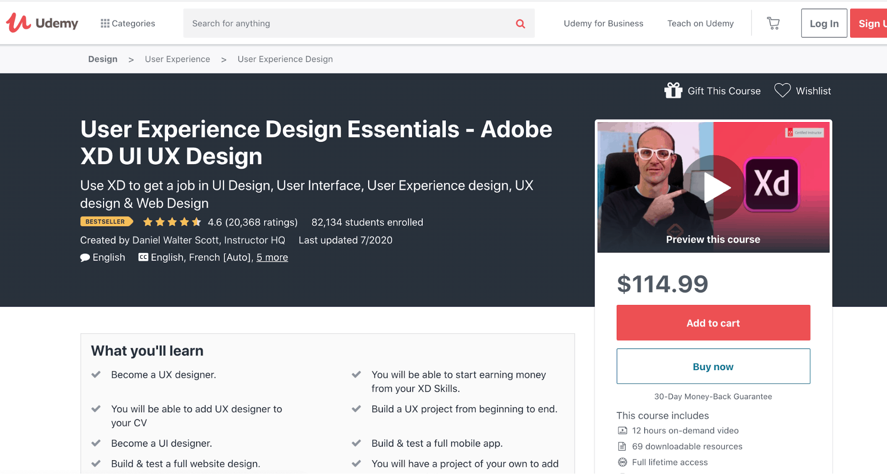Click the $114.99 price
Viewport: 887px width, 474px height.
[662, 284]
